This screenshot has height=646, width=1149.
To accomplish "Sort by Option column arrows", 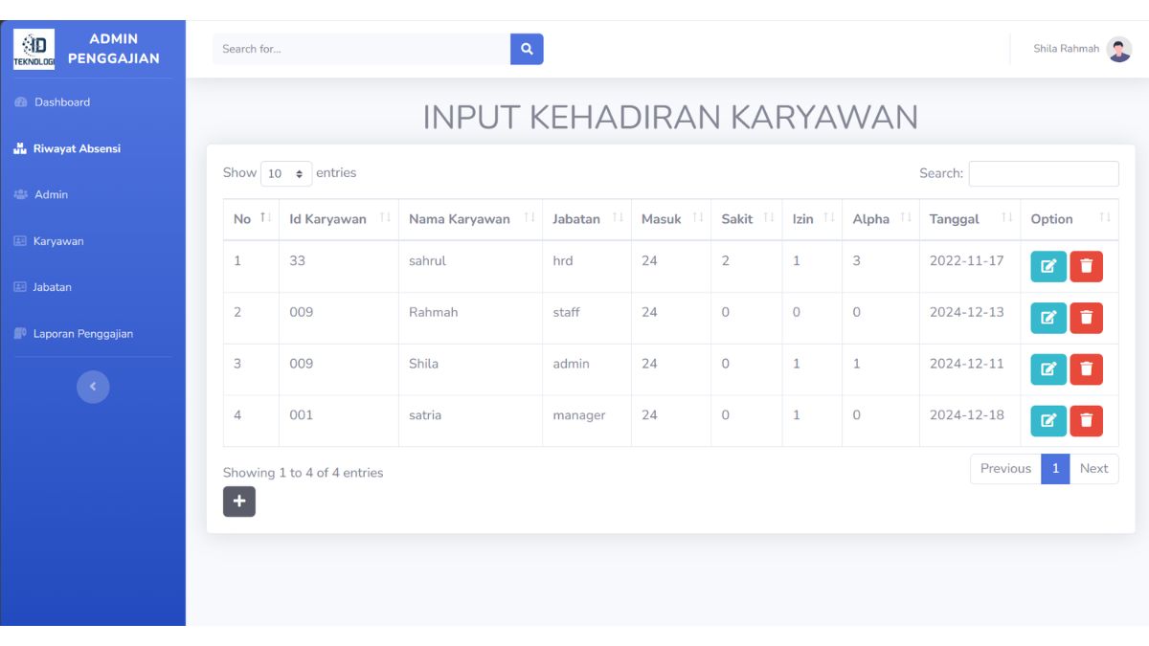I will coord(1105,218).
